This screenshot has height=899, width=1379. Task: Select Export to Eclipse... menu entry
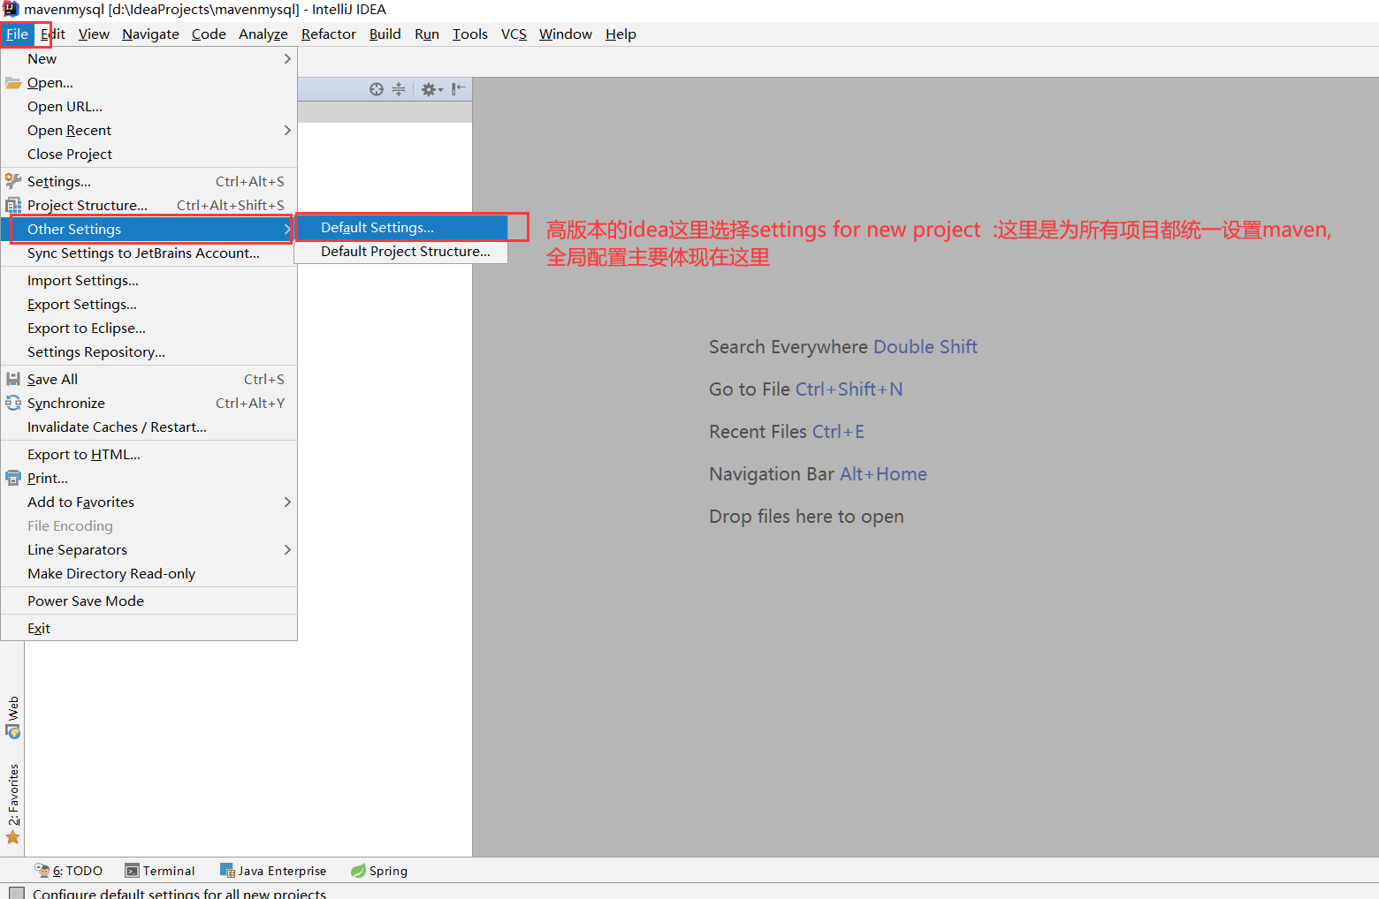(x=149, y=328)
